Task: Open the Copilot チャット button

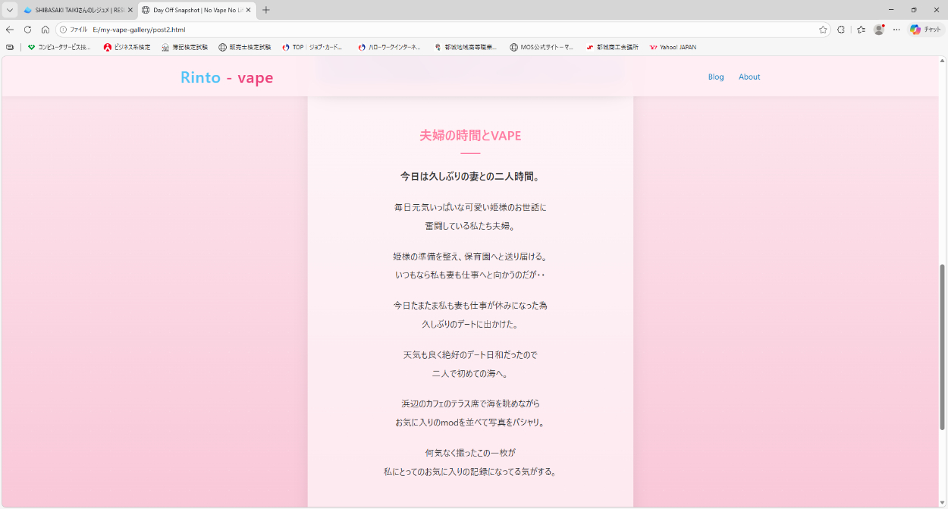Action: pos(926,30)
